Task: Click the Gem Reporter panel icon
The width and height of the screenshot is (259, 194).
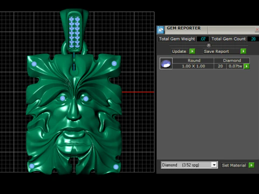Action: click(x=160, y=30)
